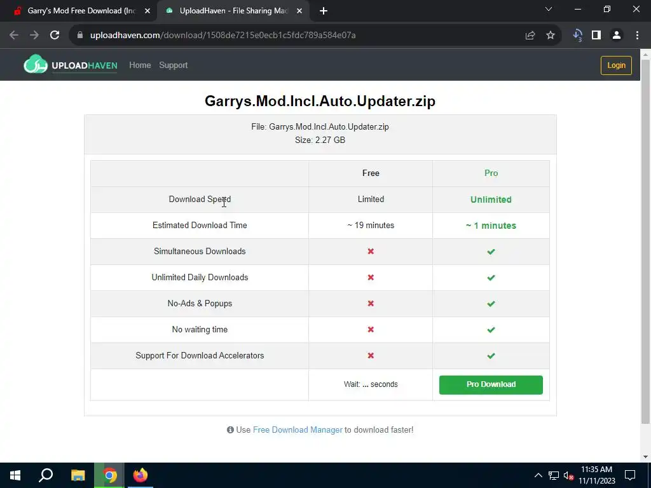Click the green check for No-Ads & Popups
This screenshot has height=488, width=651.
click(x=491, y=304)
